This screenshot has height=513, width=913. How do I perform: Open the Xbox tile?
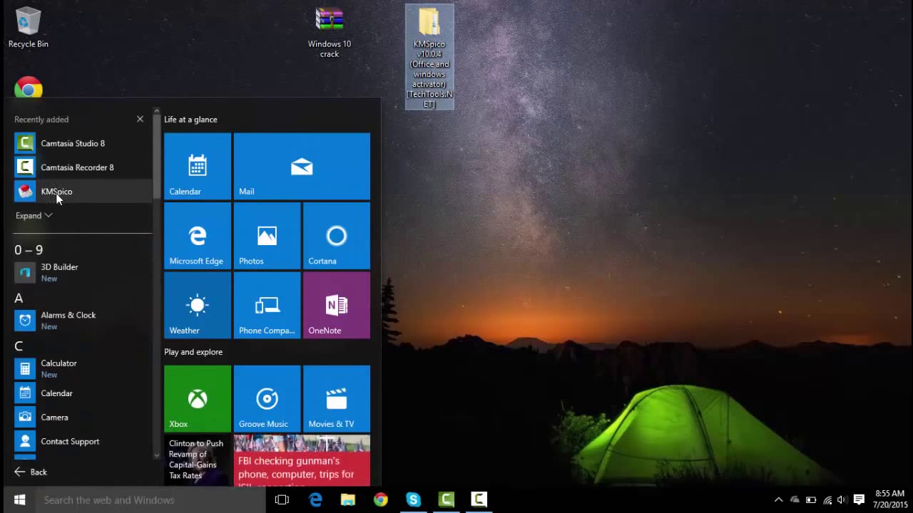click(x=198, y=398)
